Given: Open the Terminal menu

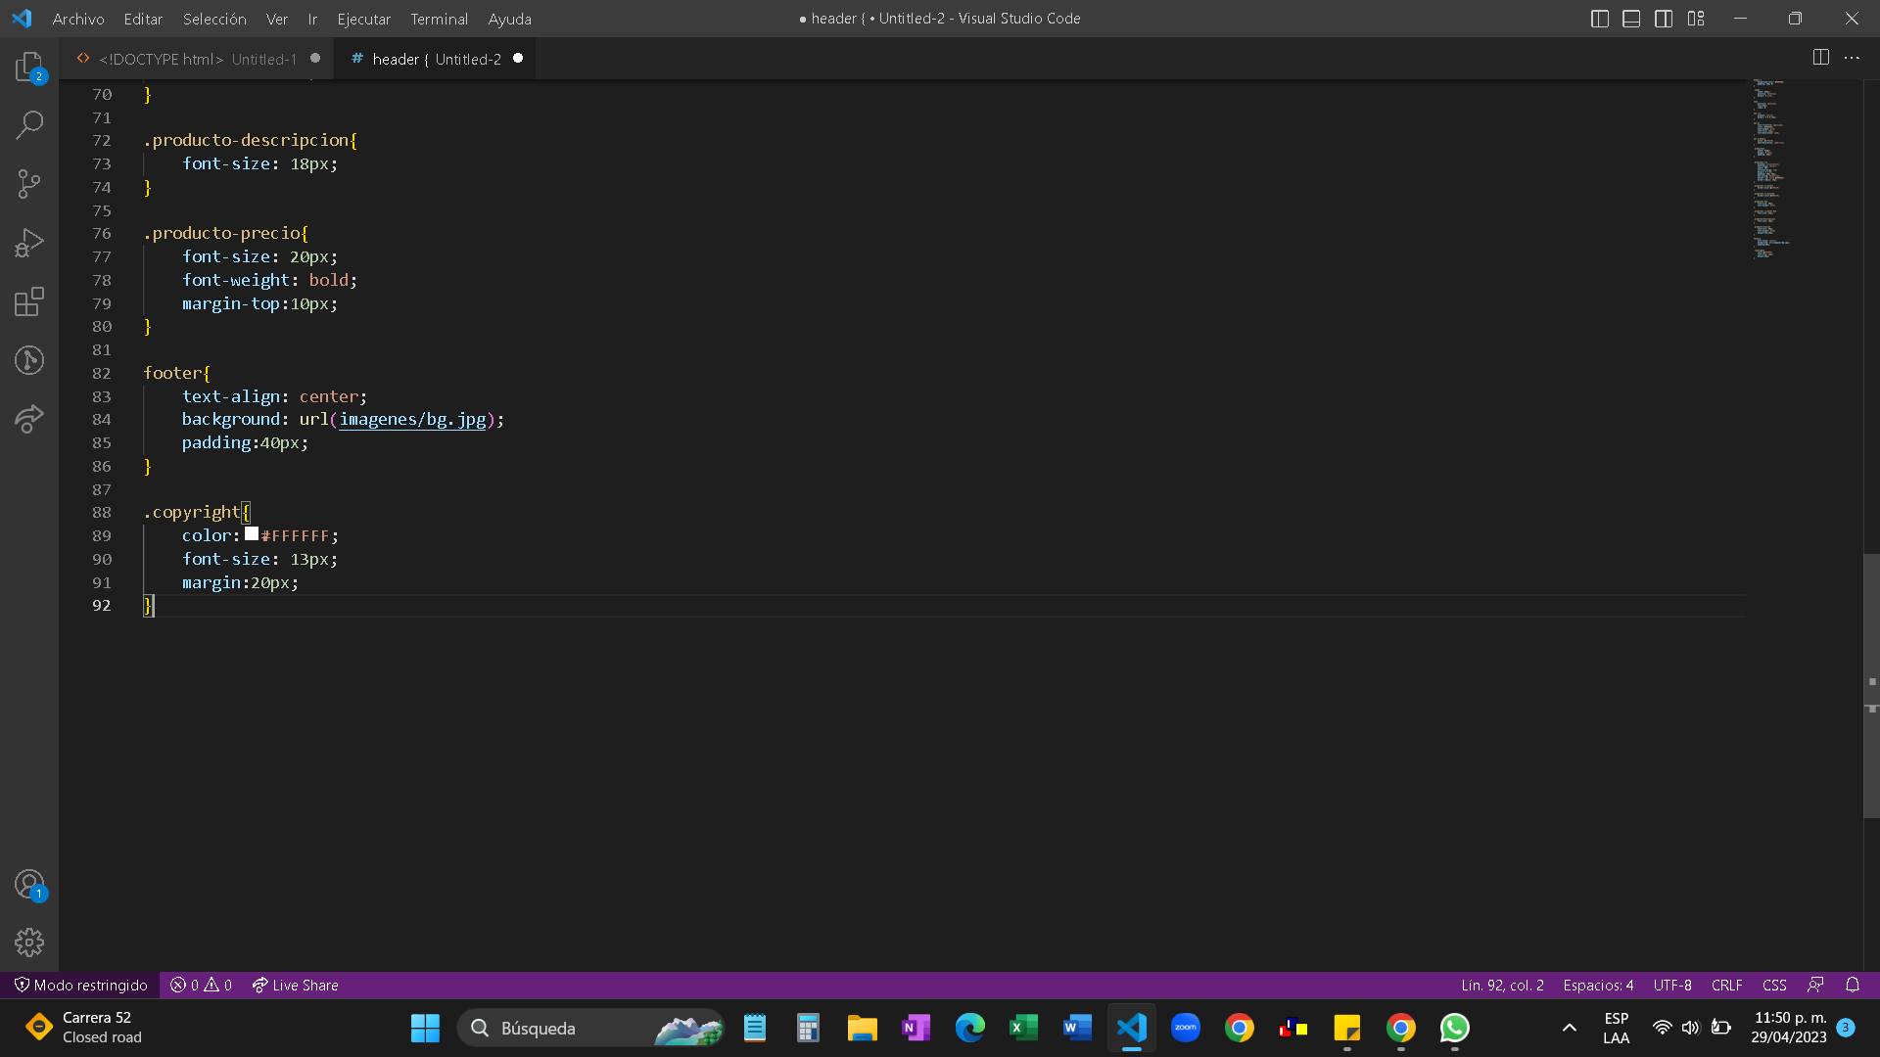Looking at the screenshot, I should coord(439,19).
